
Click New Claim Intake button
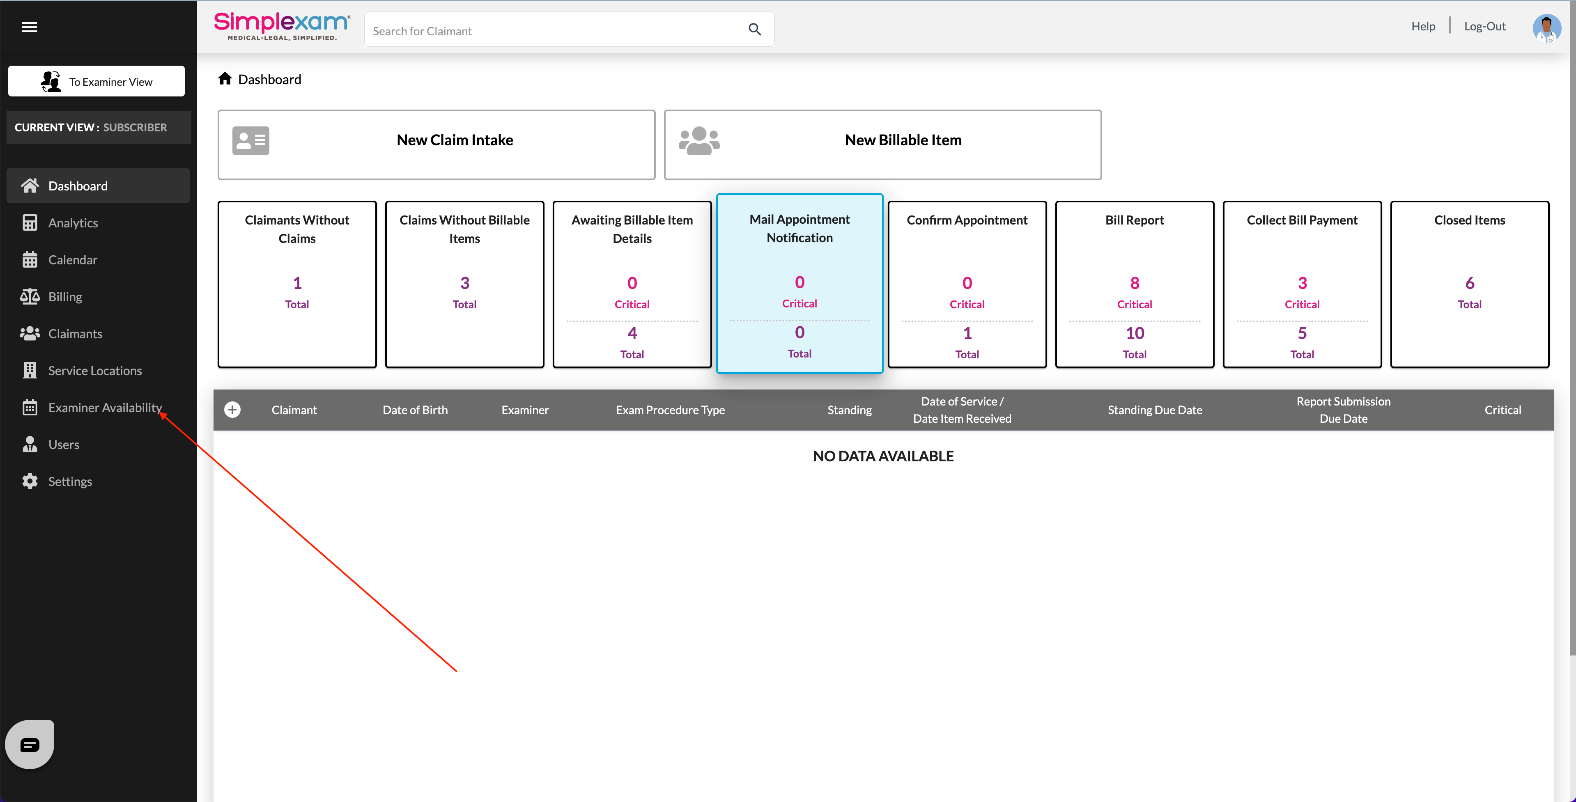436,144
